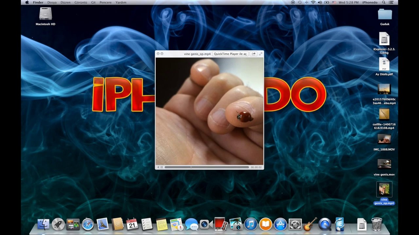Viewport: 419px width, 235px height.
Task: Select cutfile-1400716618.9108.mp4 thumbnail on desktop
Action: [384, 114]
